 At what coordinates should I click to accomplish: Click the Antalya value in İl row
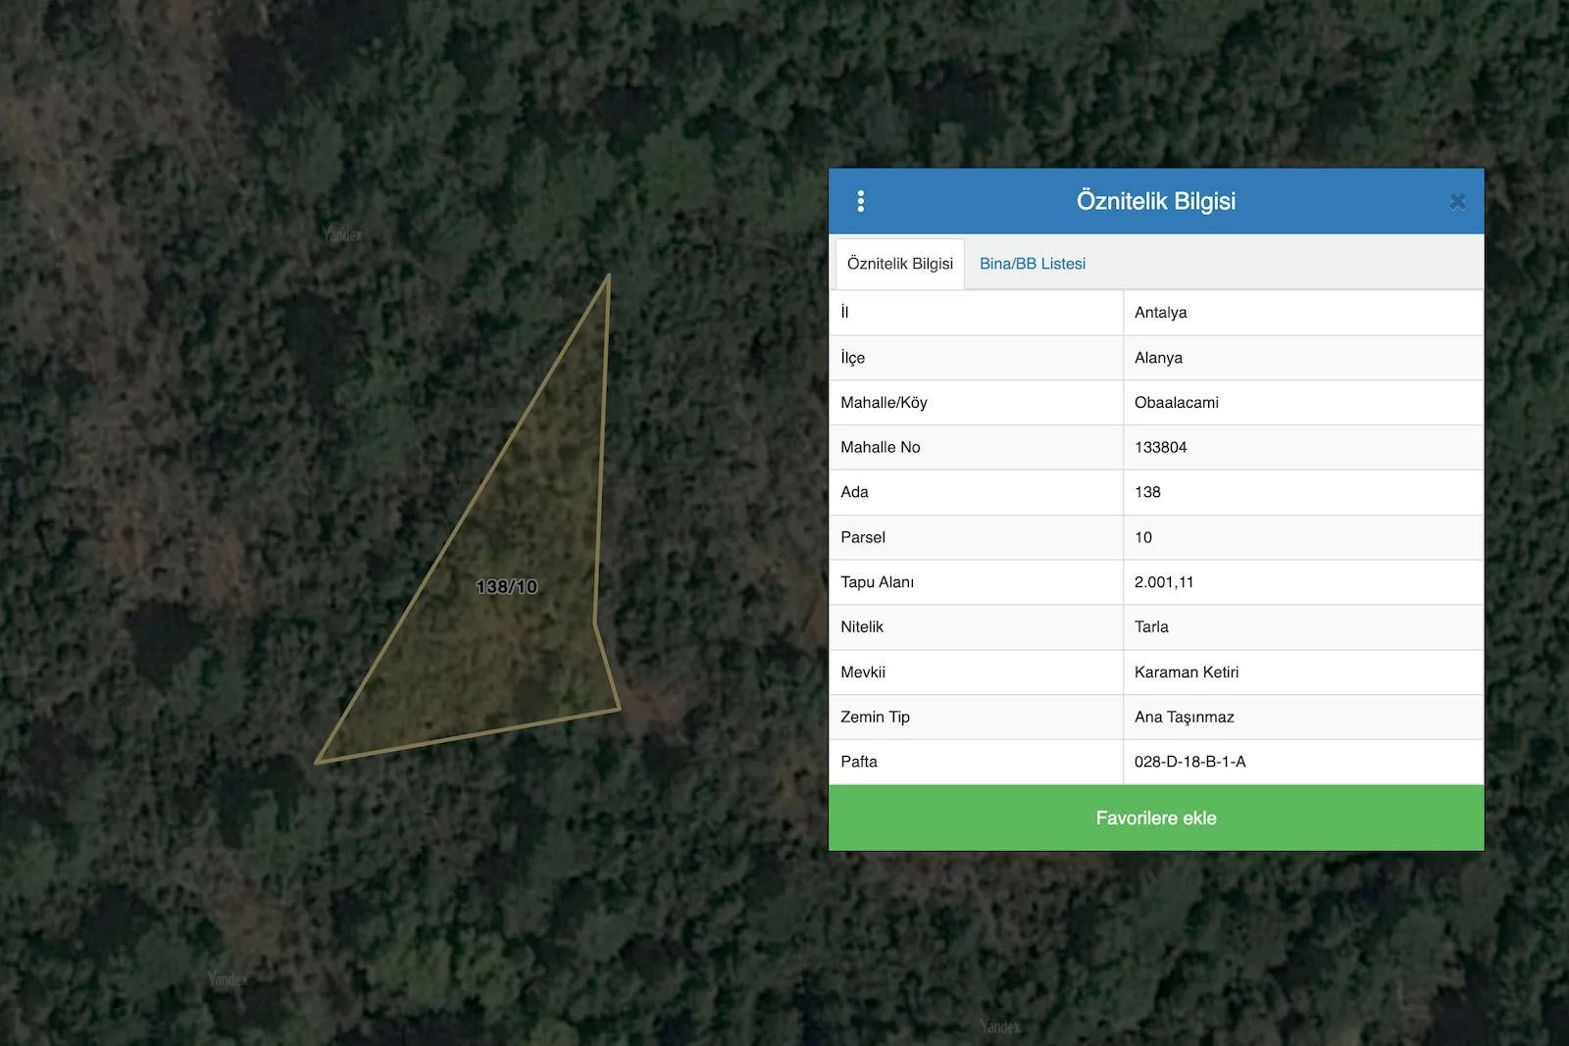1160,313
